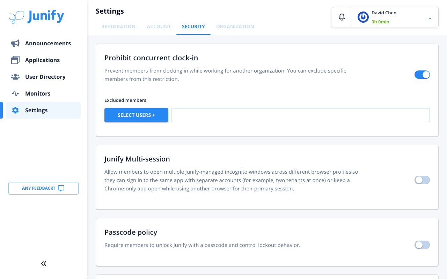Click the David Chen user name
The height and width of the screenshot is (279, 447).
384,13
